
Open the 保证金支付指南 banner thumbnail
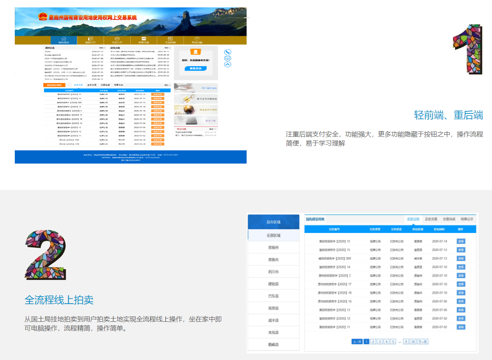click(196, 110)
